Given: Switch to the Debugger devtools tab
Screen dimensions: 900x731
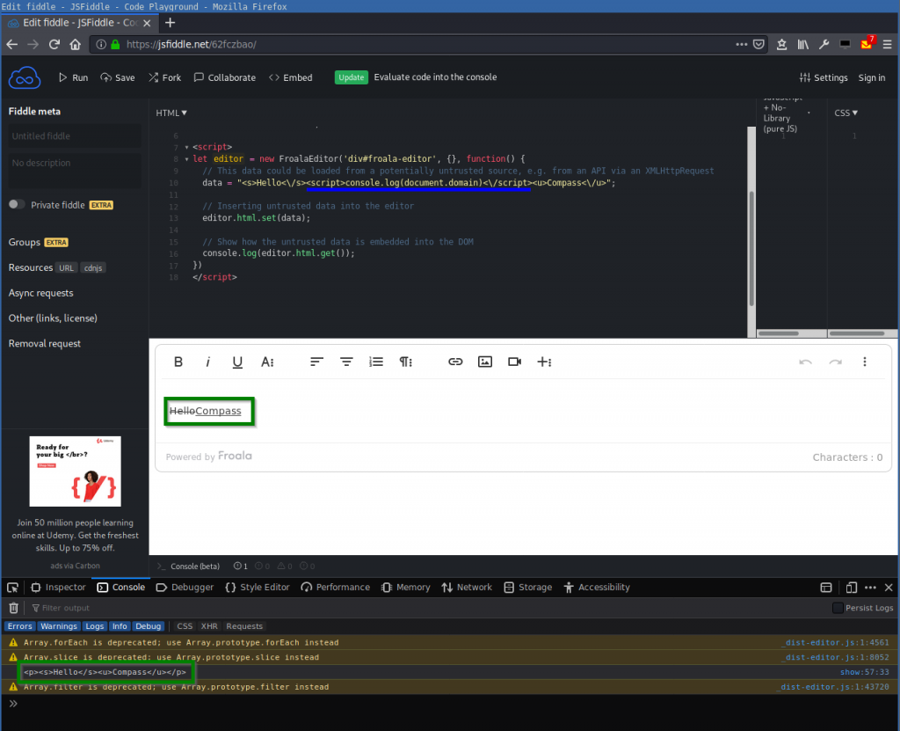Looking at the screenshot, I should click(x=185, y=588).
